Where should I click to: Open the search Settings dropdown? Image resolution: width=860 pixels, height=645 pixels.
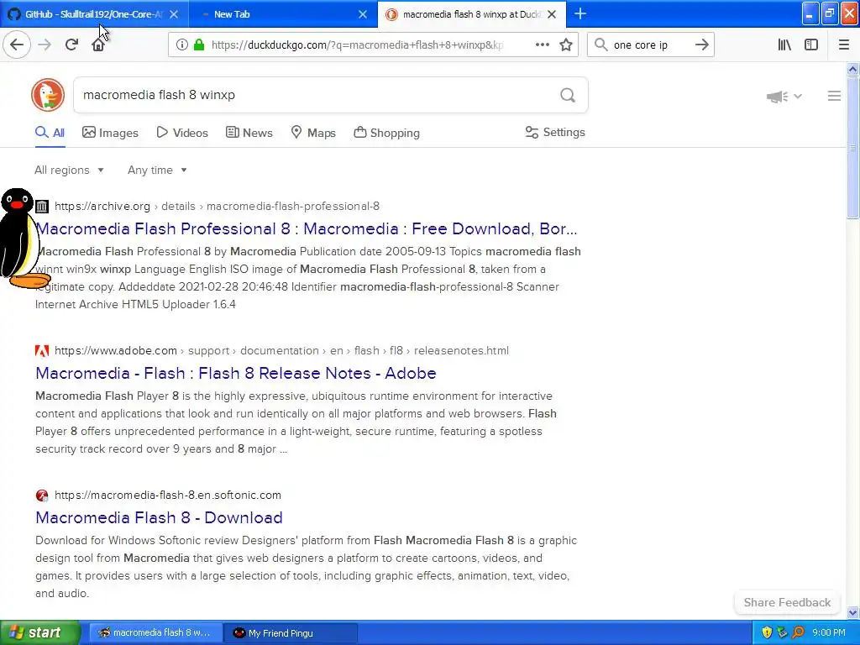point(555,132)
